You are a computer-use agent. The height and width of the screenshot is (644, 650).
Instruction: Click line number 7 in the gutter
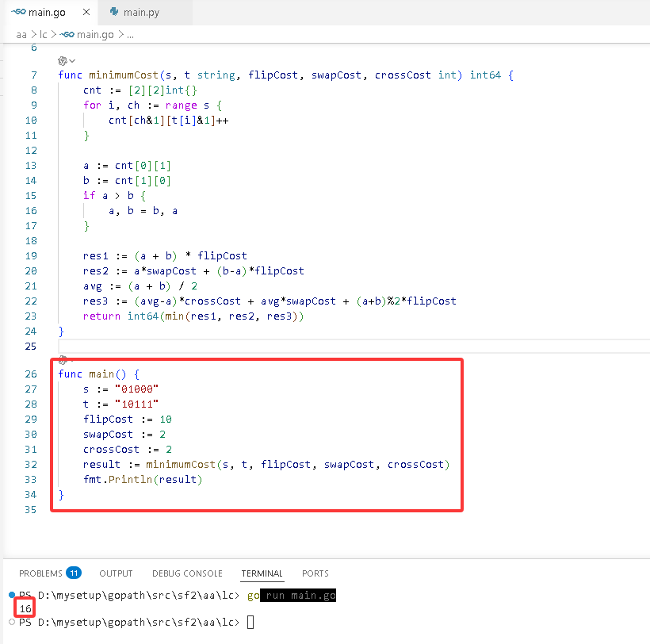(34, 75)
